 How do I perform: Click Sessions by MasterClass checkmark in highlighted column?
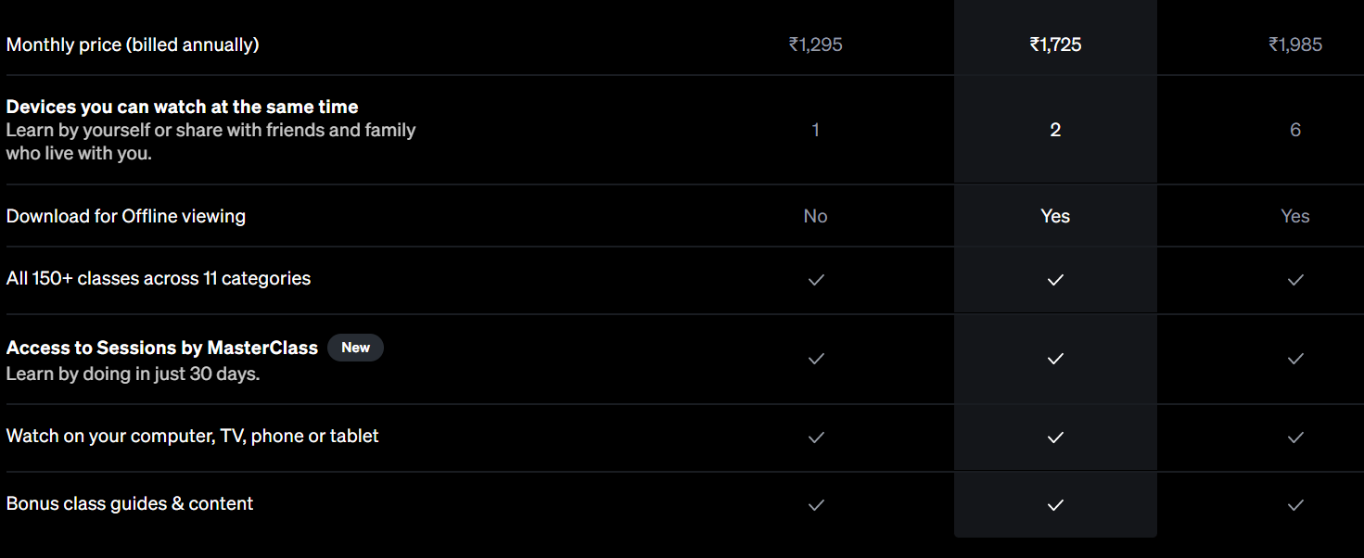(x=1055, y=359)
